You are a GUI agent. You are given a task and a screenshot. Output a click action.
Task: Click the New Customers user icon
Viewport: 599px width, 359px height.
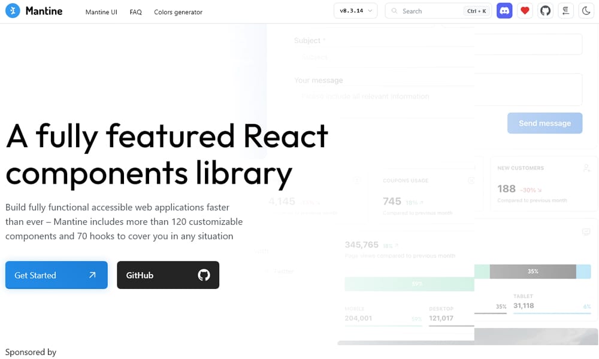coord(587,168)
